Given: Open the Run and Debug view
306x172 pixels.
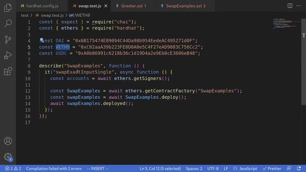Looking at the screenshot, I should click(x=8, y=55).
